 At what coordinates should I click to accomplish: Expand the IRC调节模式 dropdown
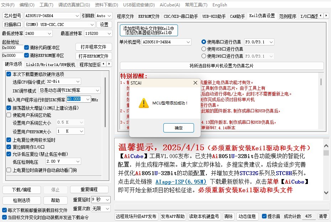97,90
